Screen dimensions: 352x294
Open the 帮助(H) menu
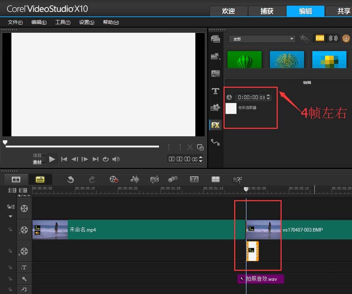coord(111,22)
